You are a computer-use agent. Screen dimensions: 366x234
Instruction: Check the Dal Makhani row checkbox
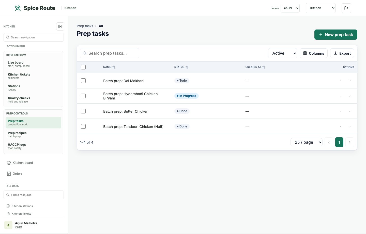tap(83, 81)
